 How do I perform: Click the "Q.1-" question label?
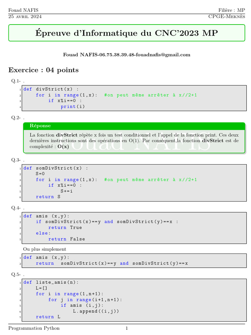point(16,81)
